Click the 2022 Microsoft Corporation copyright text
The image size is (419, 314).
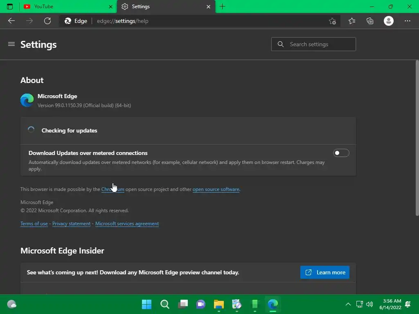click(x=74, y=211)
